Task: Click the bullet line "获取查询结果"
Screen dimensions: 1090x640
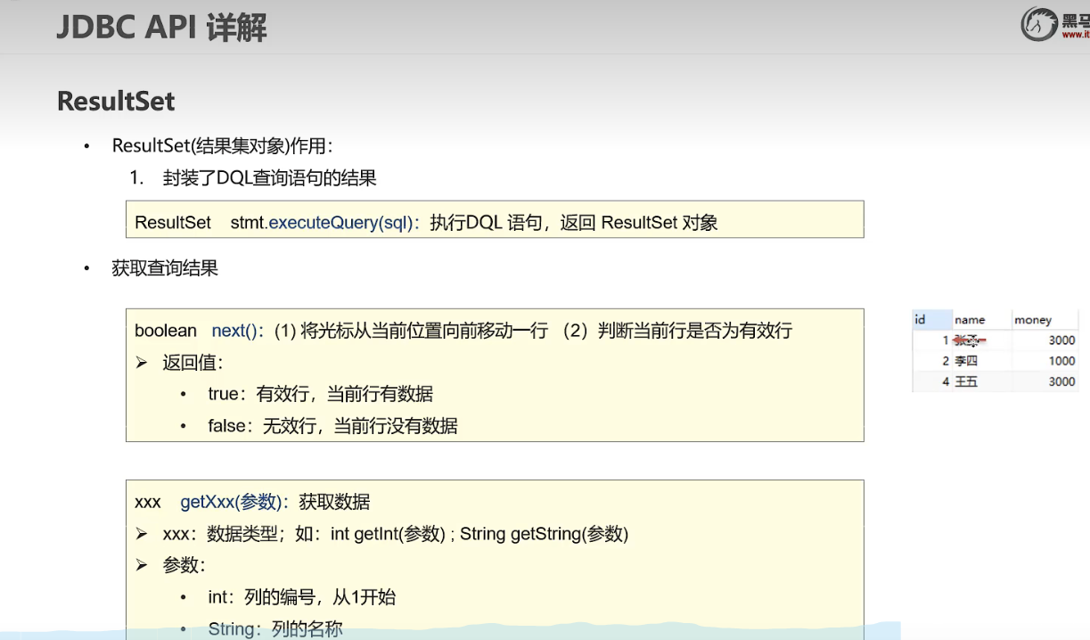Action: coord(165,267)
